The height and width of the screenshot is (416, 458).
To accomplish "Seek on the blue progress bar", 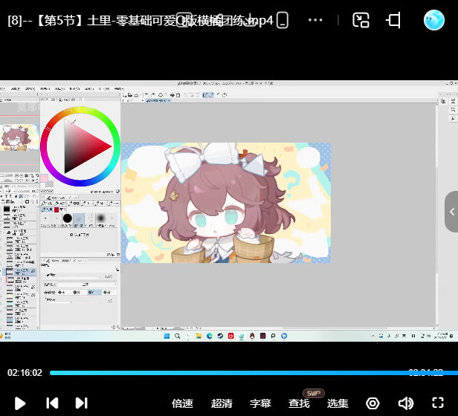I will (254, 372).
